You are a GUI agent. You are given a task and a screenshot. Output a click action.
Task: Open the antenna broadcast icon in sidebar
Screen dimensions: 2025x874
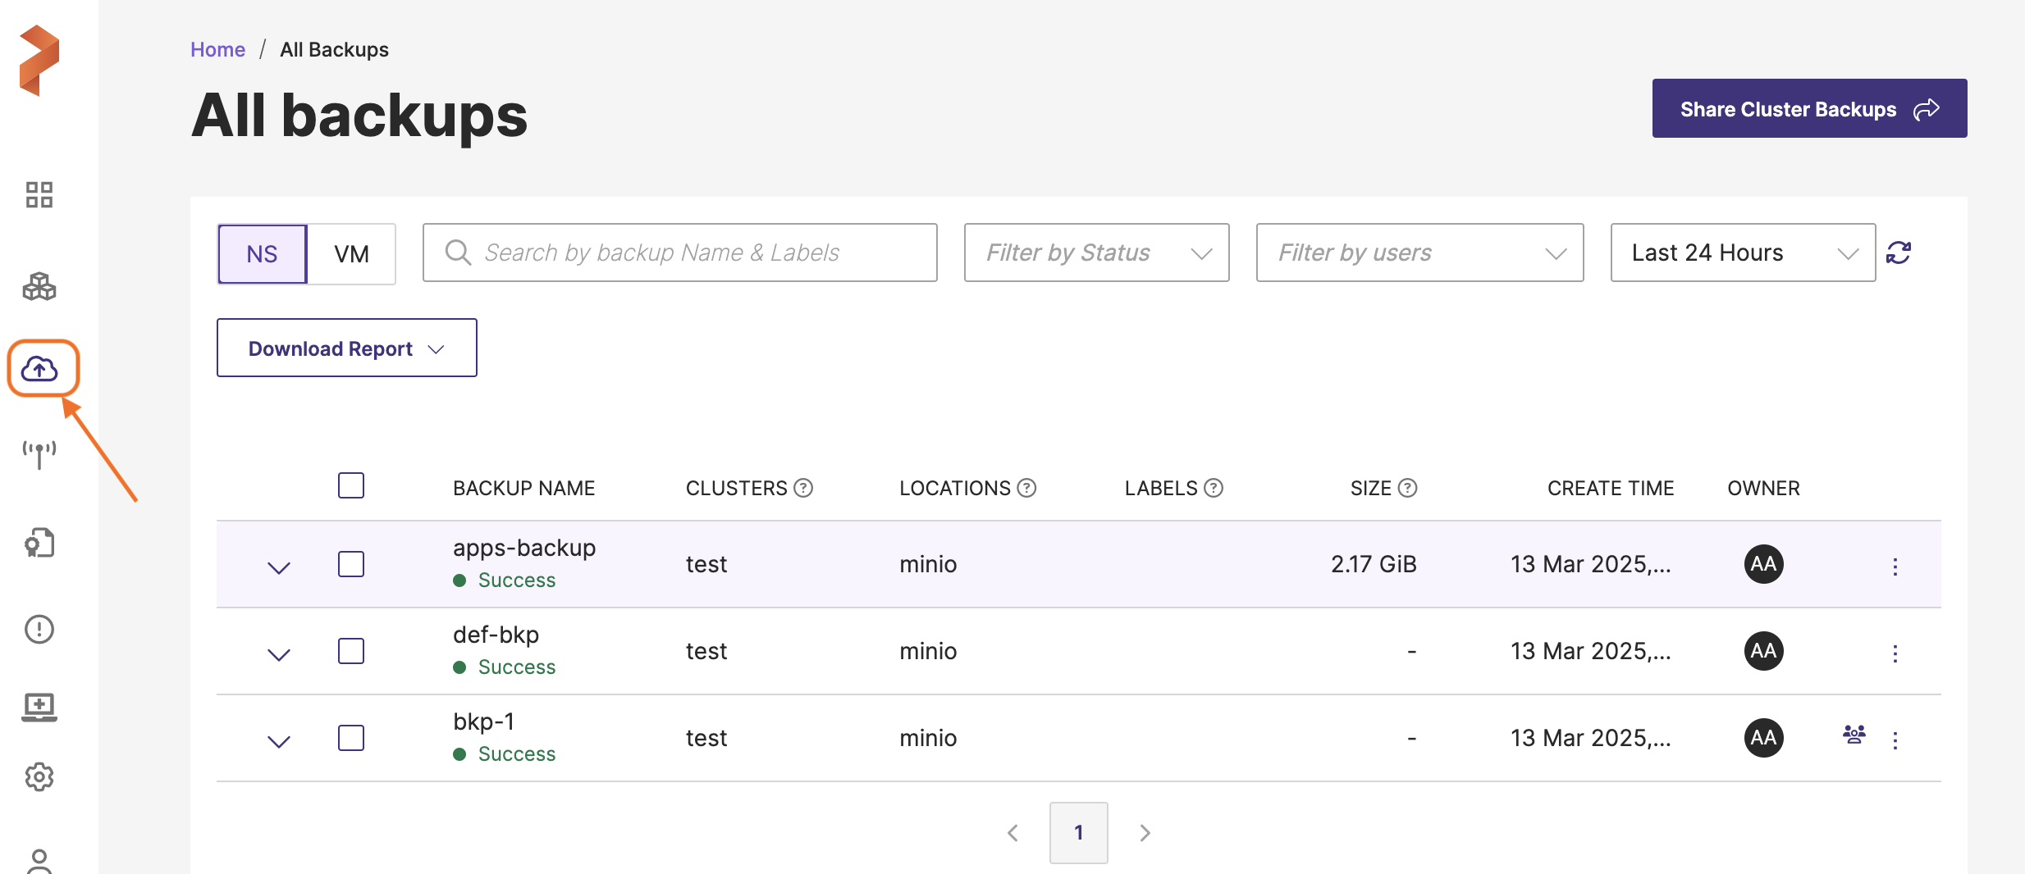click(x=39, y=453)
